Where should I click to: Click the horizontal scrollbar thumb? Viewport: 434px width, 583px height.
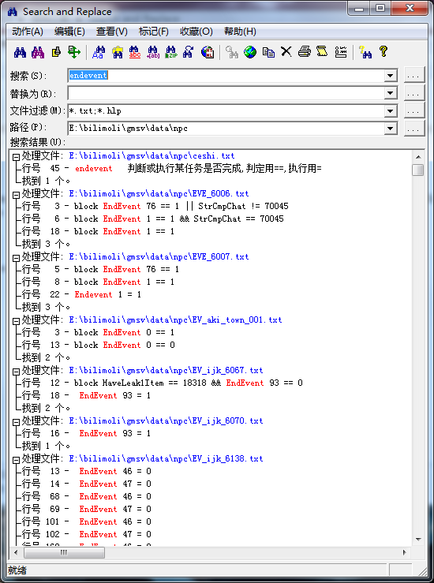[64, 552]
